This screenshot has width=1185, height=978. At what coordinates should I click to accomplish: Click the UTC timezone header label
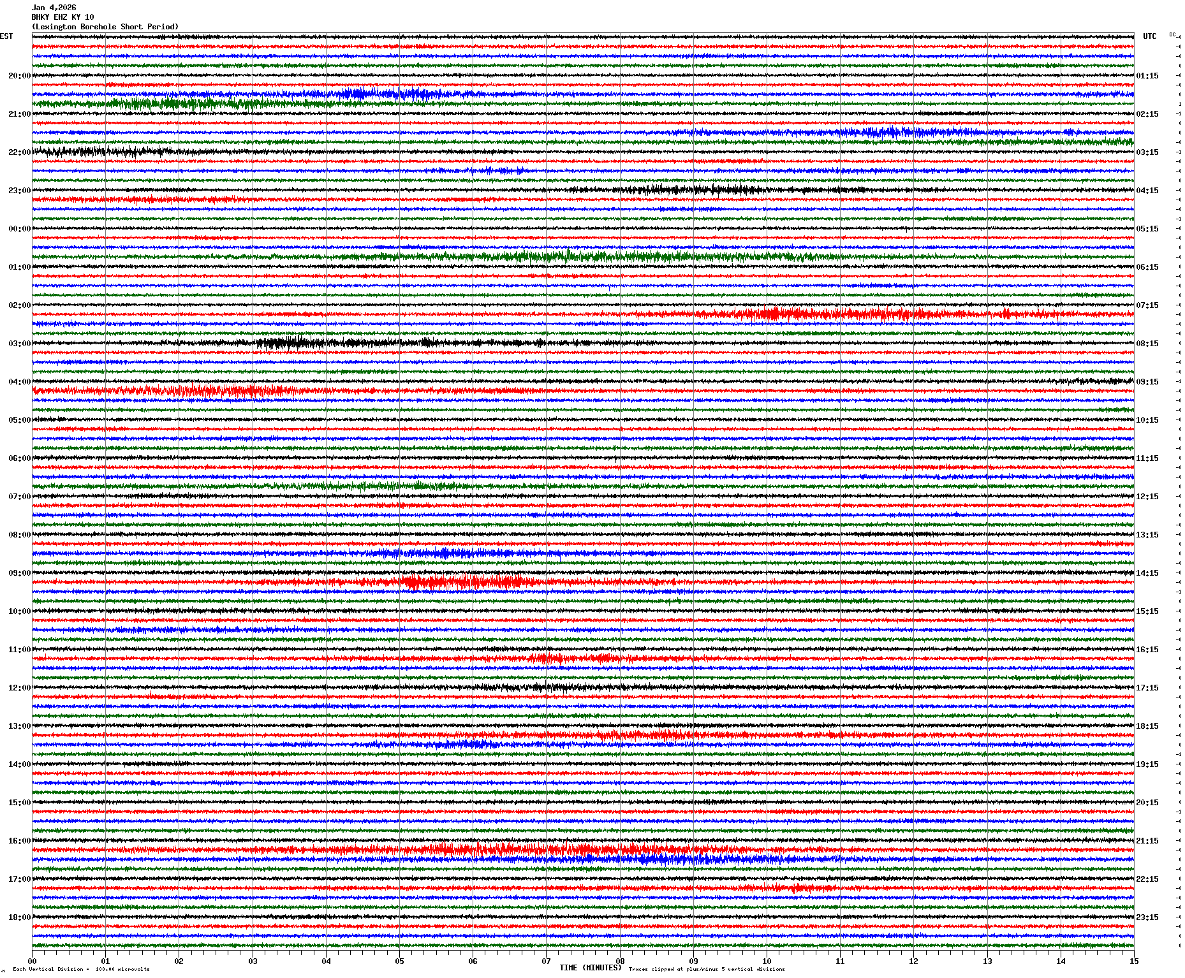[1149, 36]
